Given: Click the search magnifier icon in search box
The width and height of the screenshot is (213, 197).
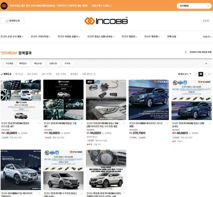Looking at the screenshot, I should point(208,6).
